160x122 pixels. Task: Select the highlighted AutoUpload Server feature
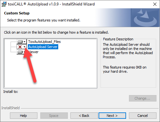tap(43, 47)
